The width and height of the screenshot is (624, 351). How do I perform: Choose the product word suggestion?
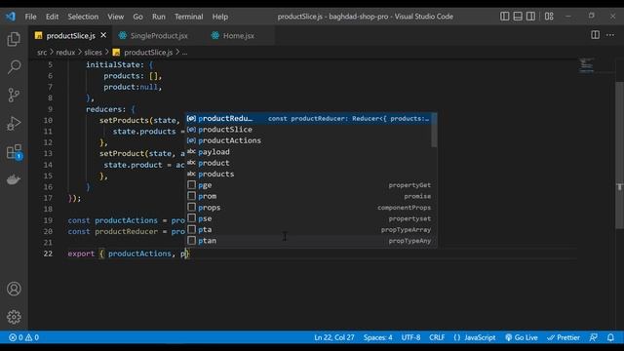[x=308, y=163]
